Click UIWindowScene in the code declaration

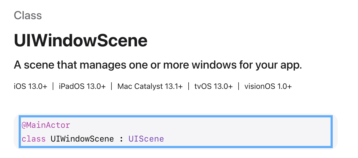point(82,139)
